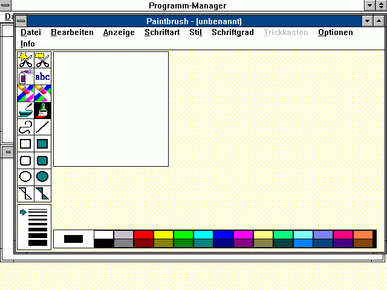The width and height of the screenshot is (387, 290).
Task: Pick the teal color swatch
Action: (204, 243)
